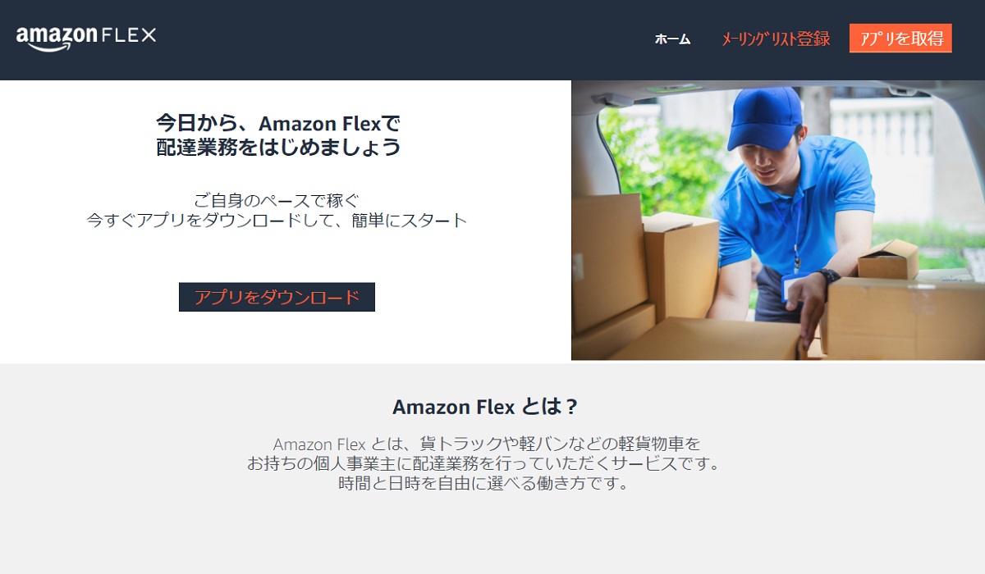The image size is (985, 574).
Task: Click the Amazon Flex logo
Action: (x=86, y=38)
